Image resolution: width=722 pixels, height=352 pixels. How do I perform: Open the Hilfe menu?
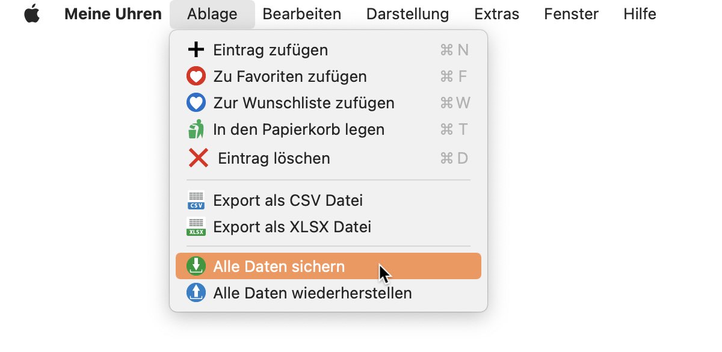click(640, 14)
